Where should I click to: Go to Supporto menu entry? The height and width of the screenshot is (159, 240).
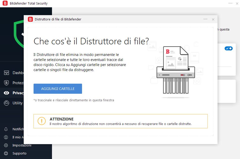[19, 153]
